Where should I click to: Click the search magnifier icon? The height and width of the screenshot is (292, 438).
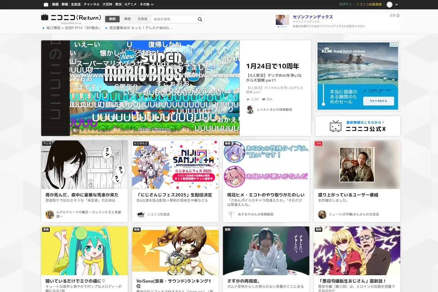tap(199, 19)
